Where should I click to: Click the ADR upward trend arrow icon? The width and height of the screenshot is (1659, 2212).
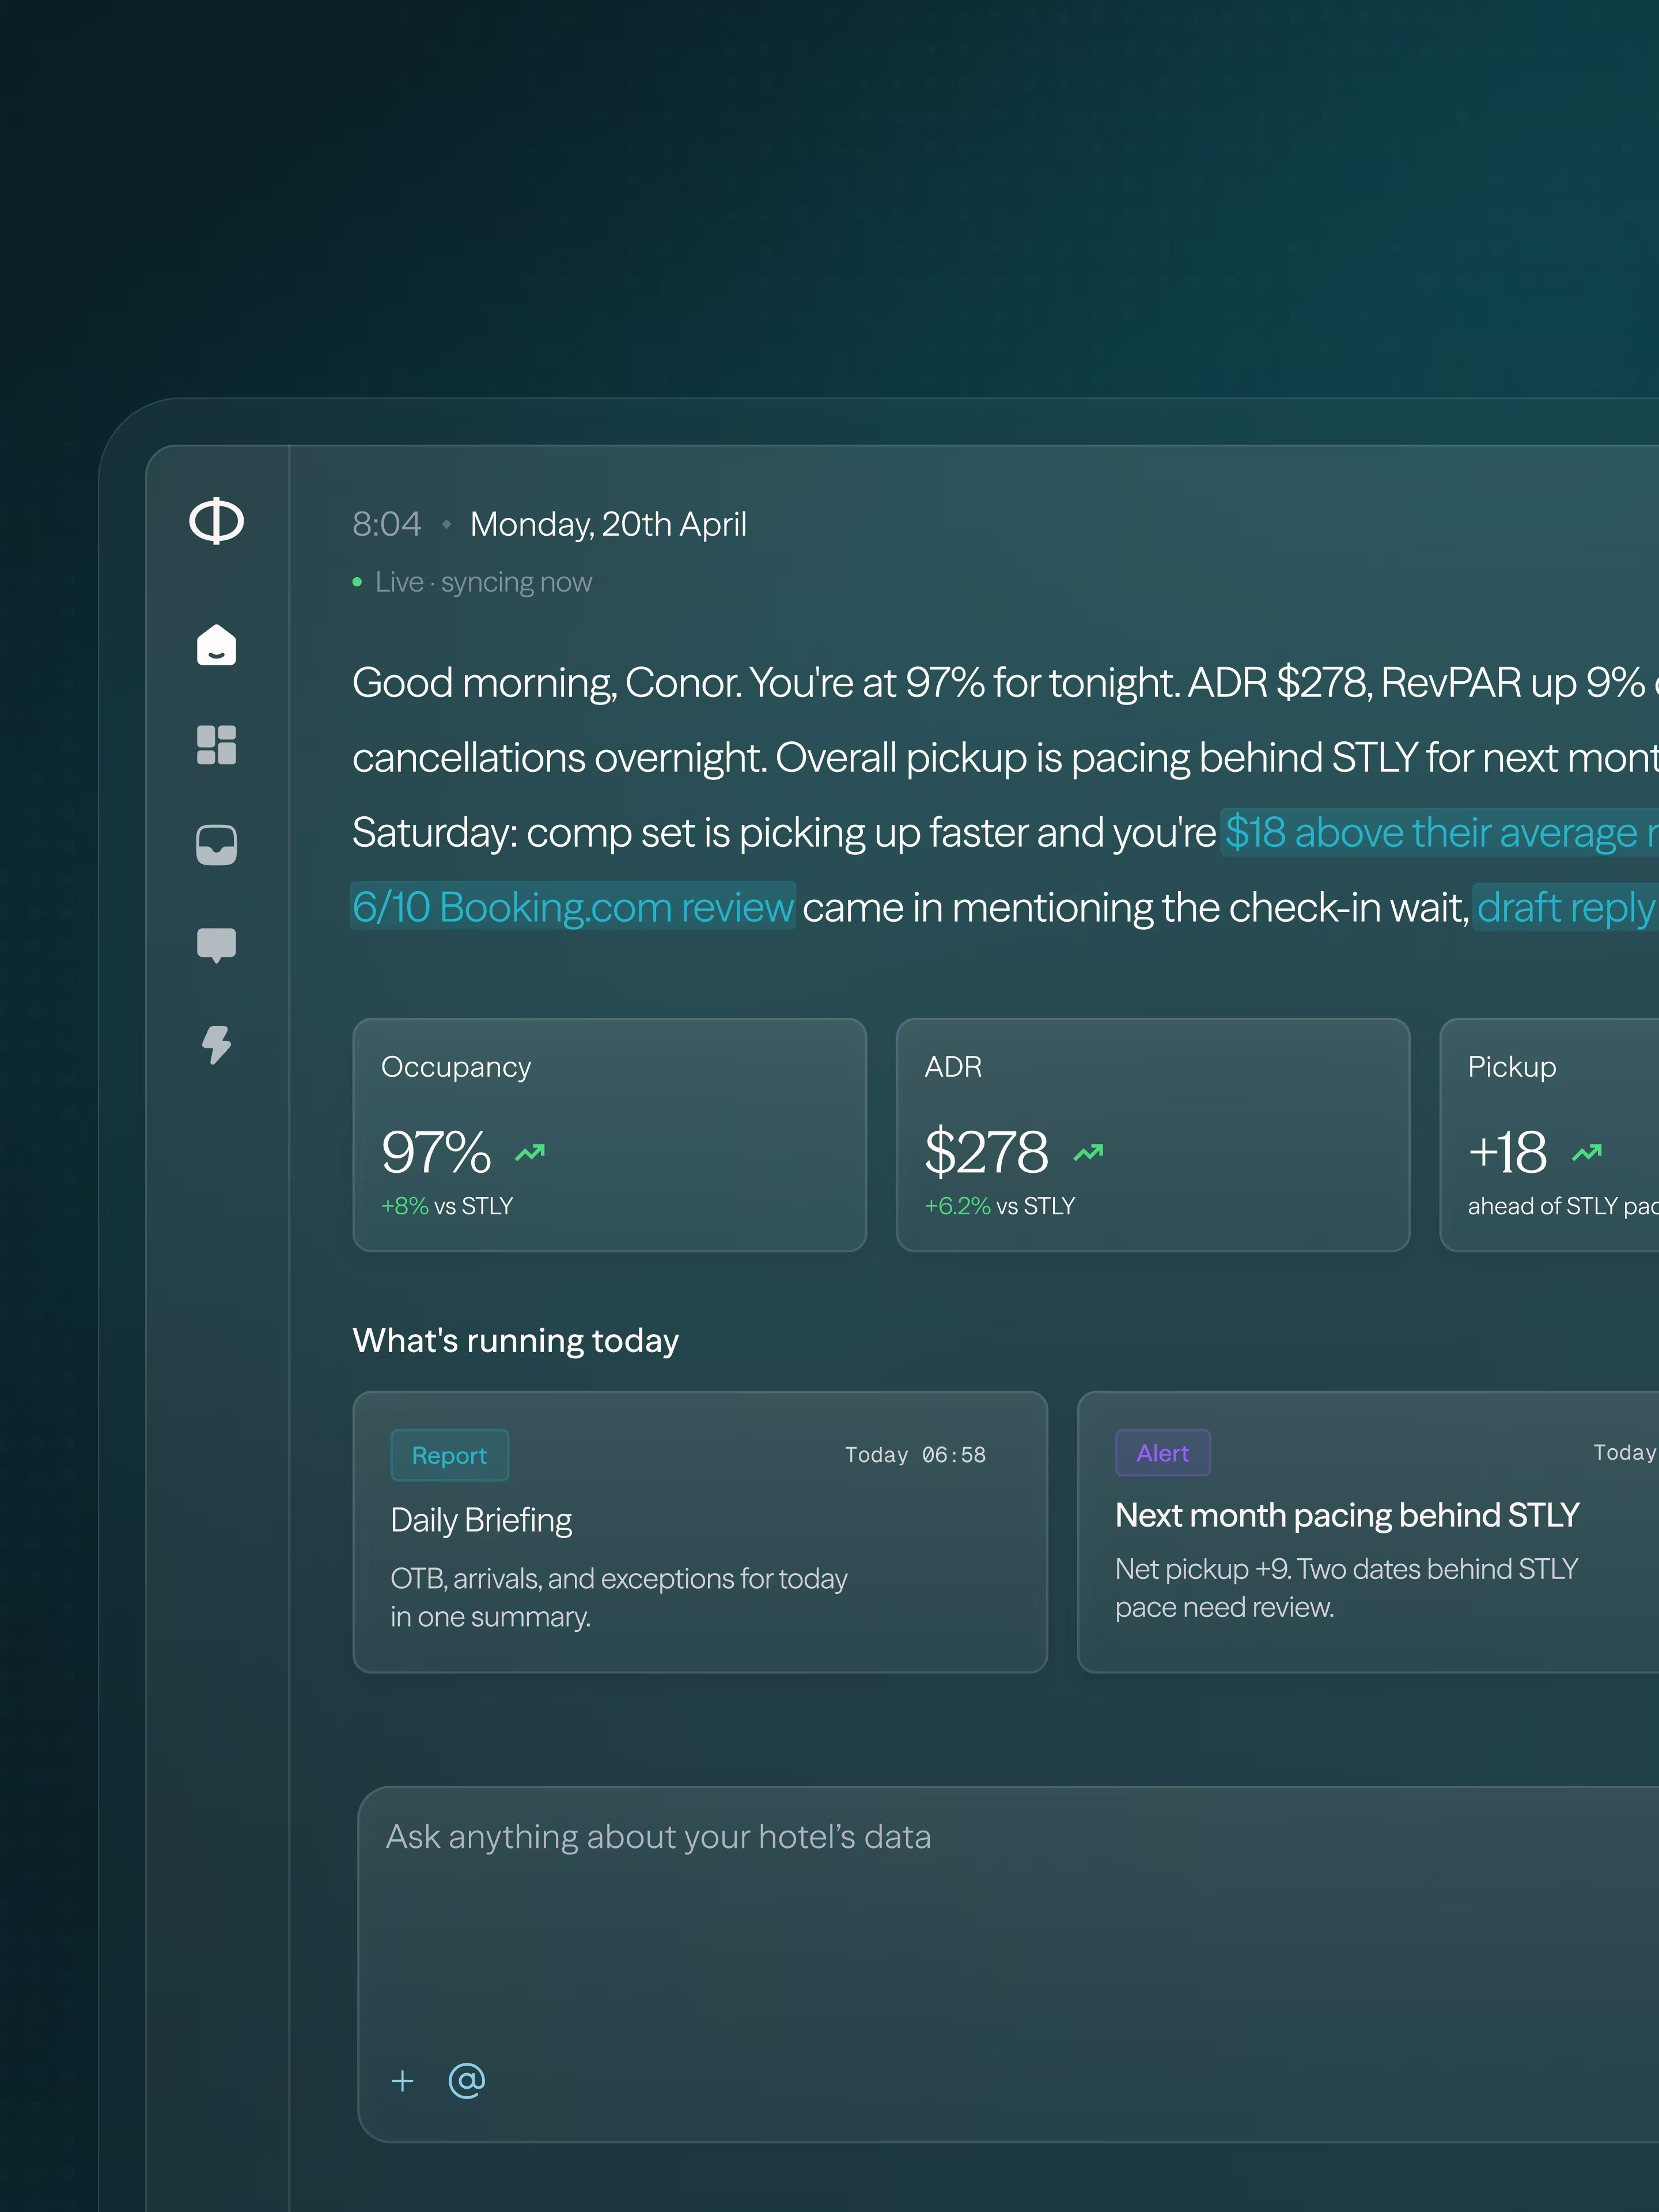click(1088, 1153)
